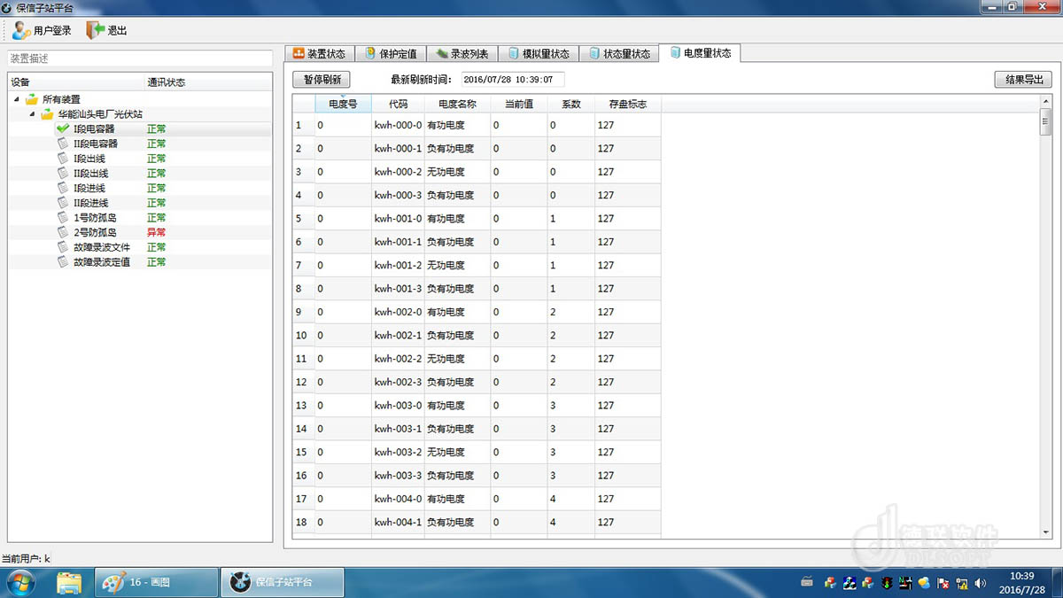This screenshot has height=598, width=1063.
Task: Click the 结果导出 export results button
Action: [1023, 79]
